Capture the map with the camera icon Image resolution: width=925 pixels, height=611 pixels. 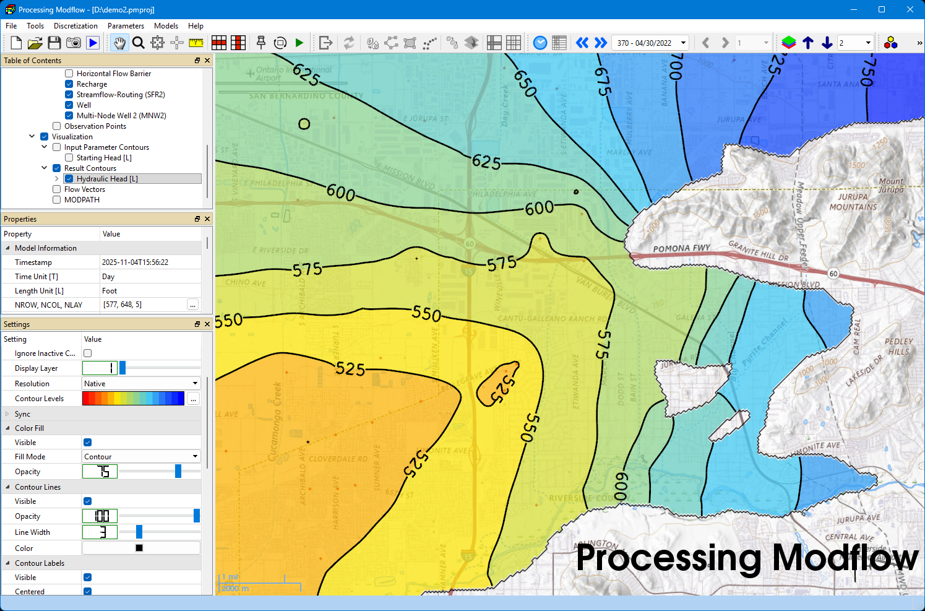(74, 43)
